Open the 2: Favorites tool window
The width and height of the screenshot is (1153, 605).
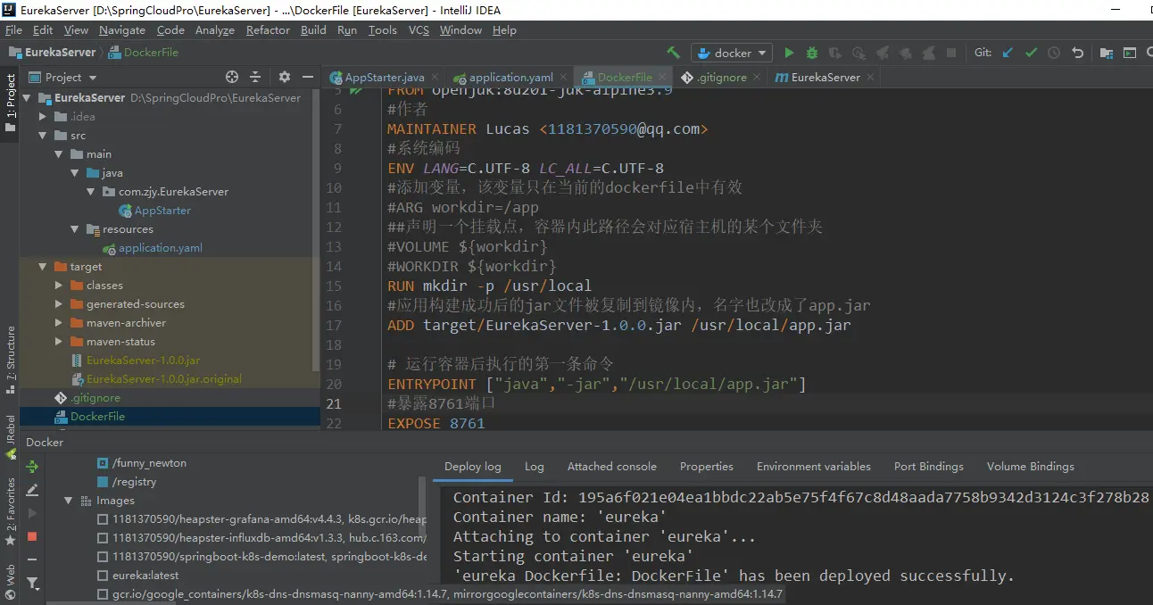click(11, 510)
